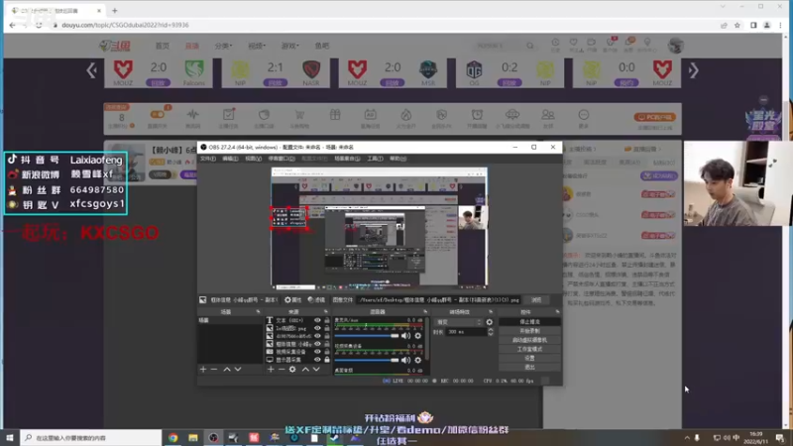This screenshot has height=446, width=793.
Task: Remove the selected scene with minus button
Action: click(214, 370)
